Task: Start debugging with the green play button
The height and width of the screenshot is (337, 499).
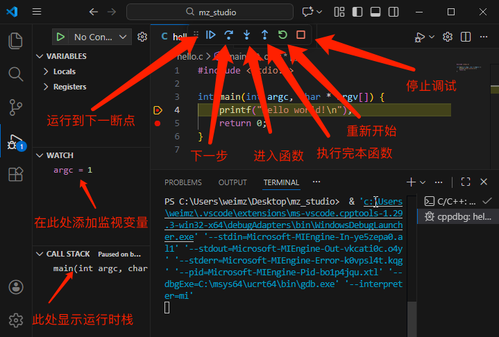Action: tap(60, 37)
